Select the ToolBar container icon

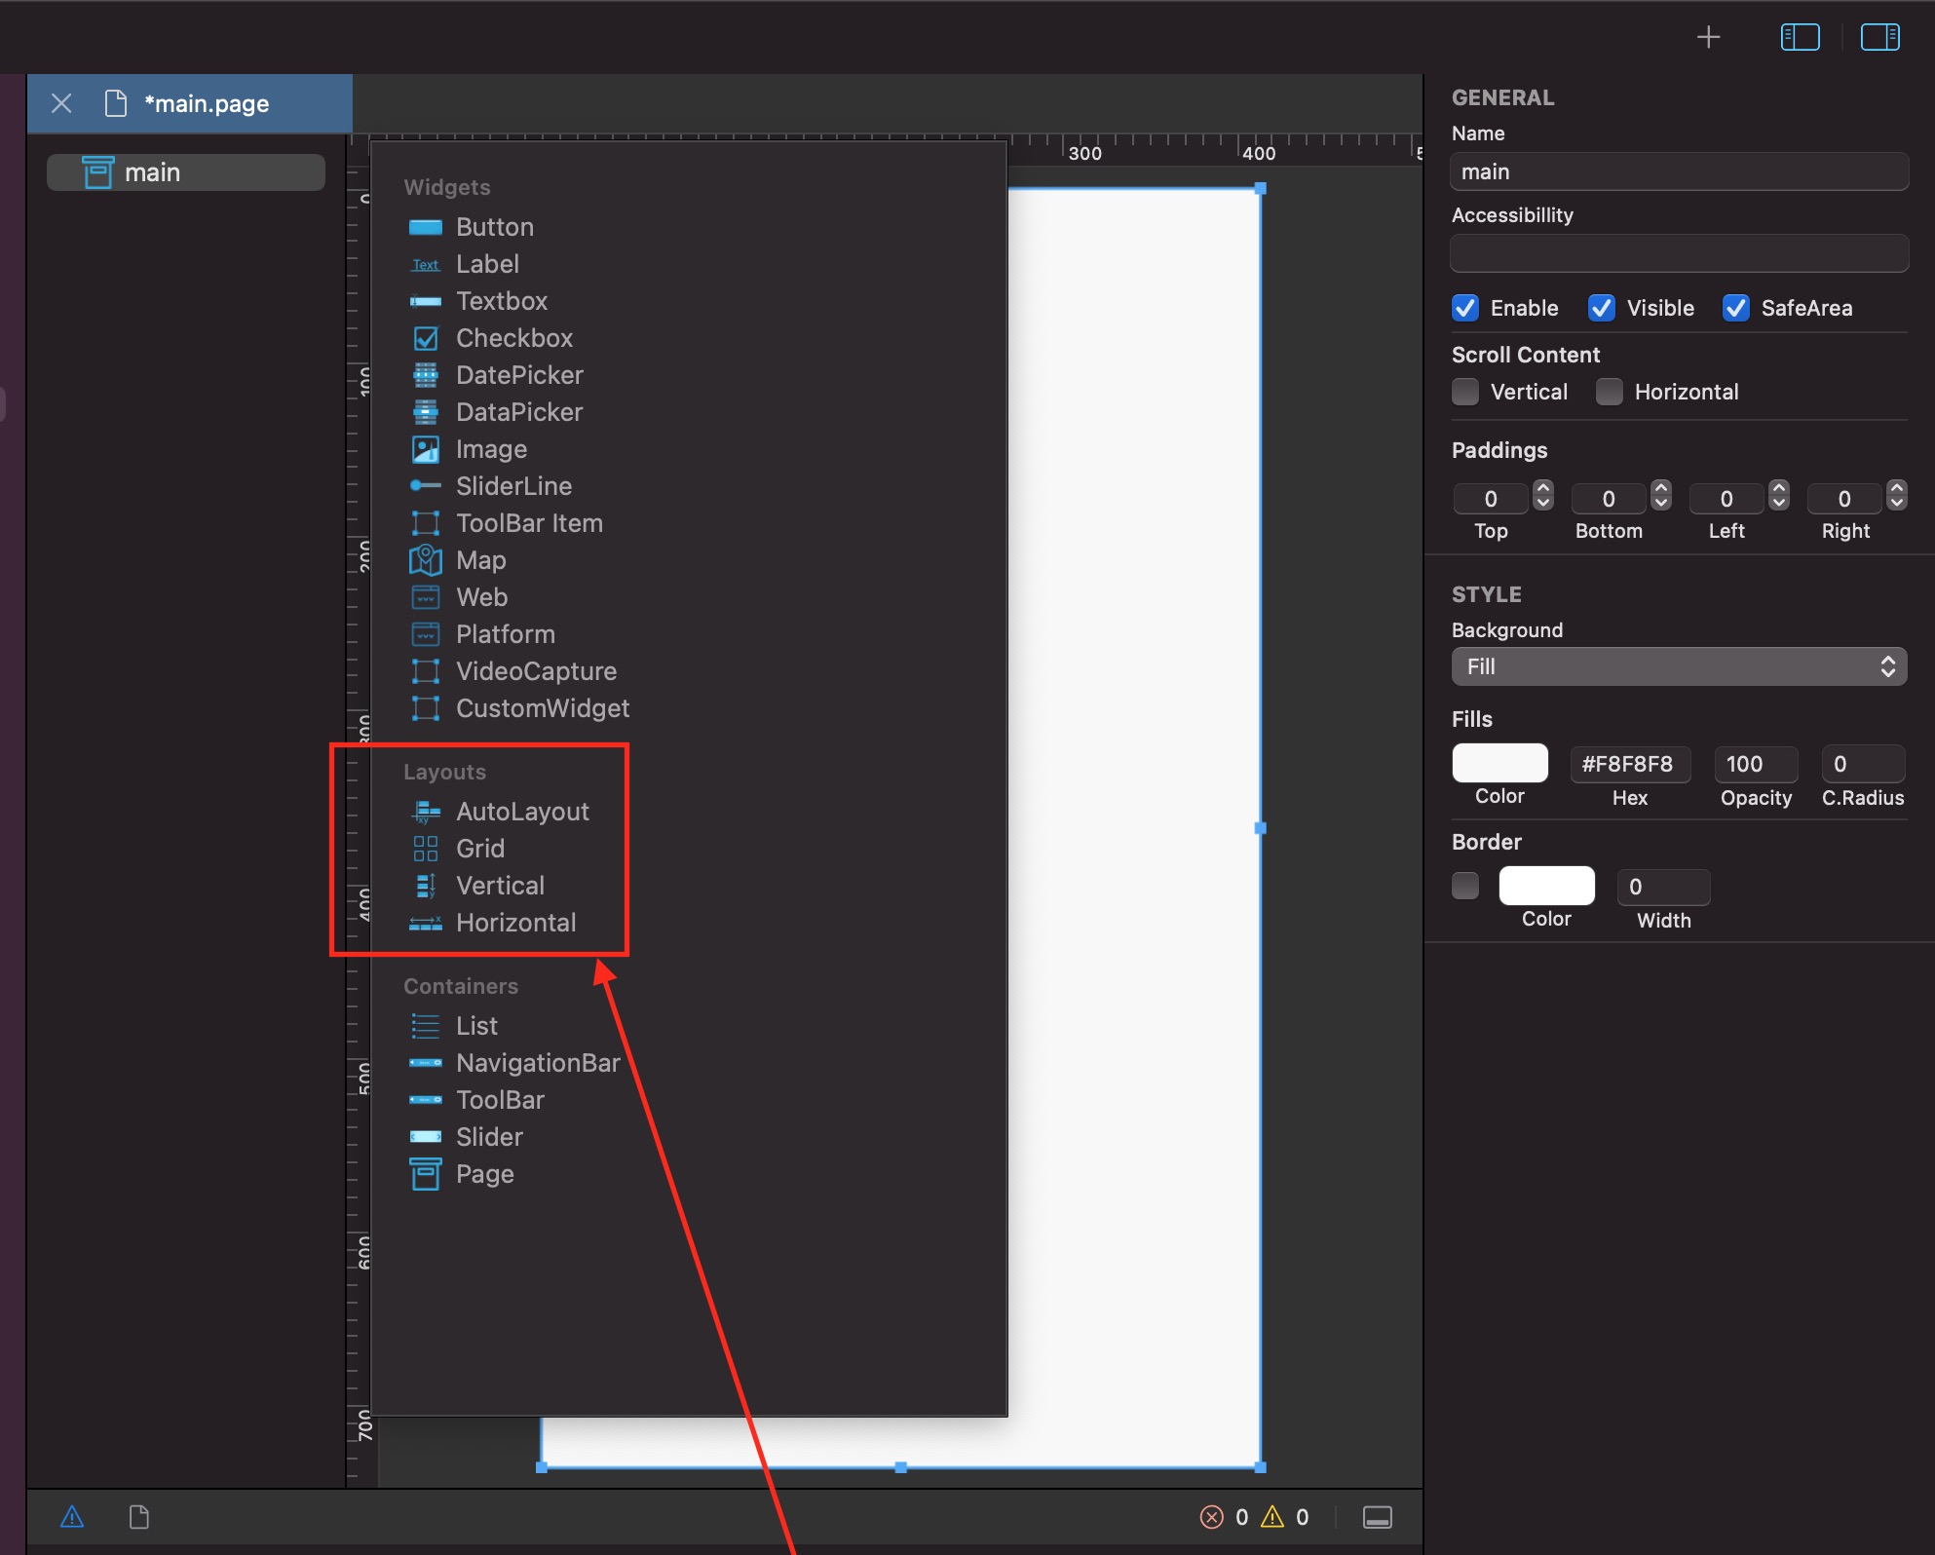pos(426,1100)
